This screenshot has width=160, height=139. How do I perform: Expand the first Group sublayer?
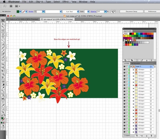(x=134, y=70)
